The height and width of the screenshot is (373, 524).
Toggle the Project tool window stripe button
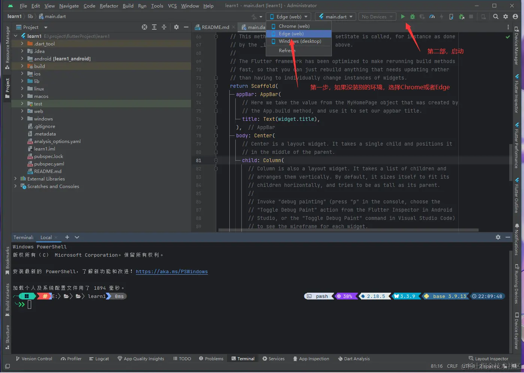click(x=7, y=88)
